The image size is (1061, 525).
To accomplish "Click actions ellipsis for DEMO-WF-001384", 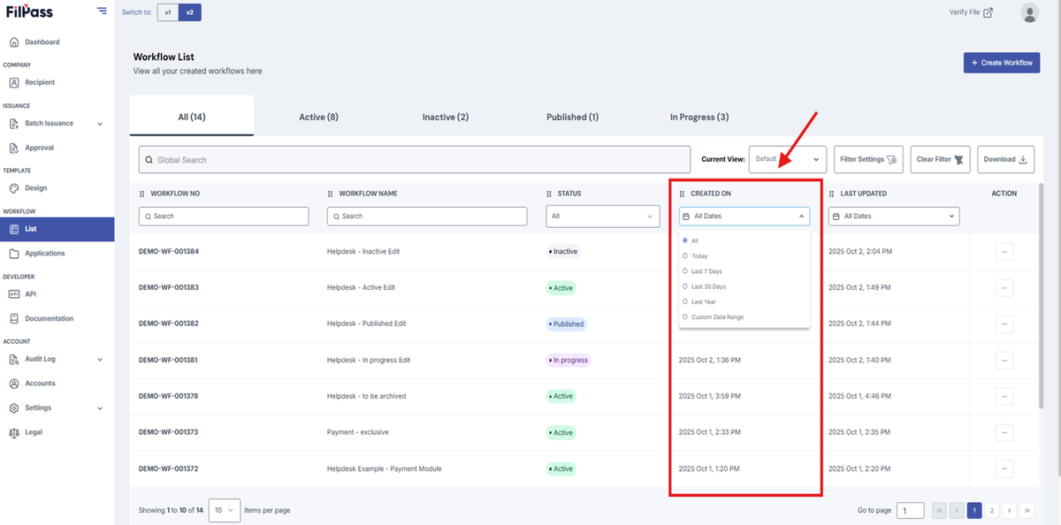I will [x=1004, y=252].
